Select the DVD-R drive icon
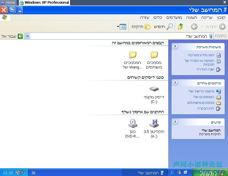This screenshot has height=176, width=228. pos(133,124)
